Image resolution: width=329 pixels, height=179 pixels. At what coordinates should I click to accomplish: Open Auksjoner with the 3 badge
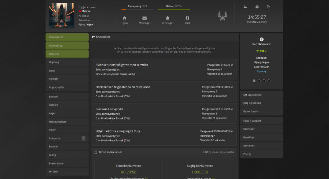click(x=67, y=138)
